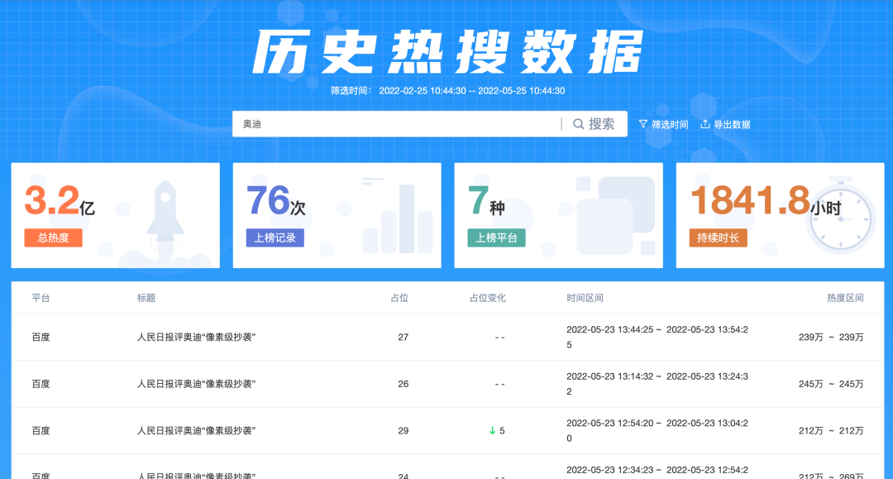Viewport: 893px width, 479px height.
Task: Click 导出数据 to export data
Action: click(726, 124)
